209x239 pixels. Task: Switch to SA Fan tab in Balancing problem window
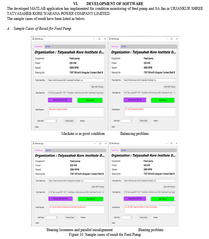pos(124,47)
